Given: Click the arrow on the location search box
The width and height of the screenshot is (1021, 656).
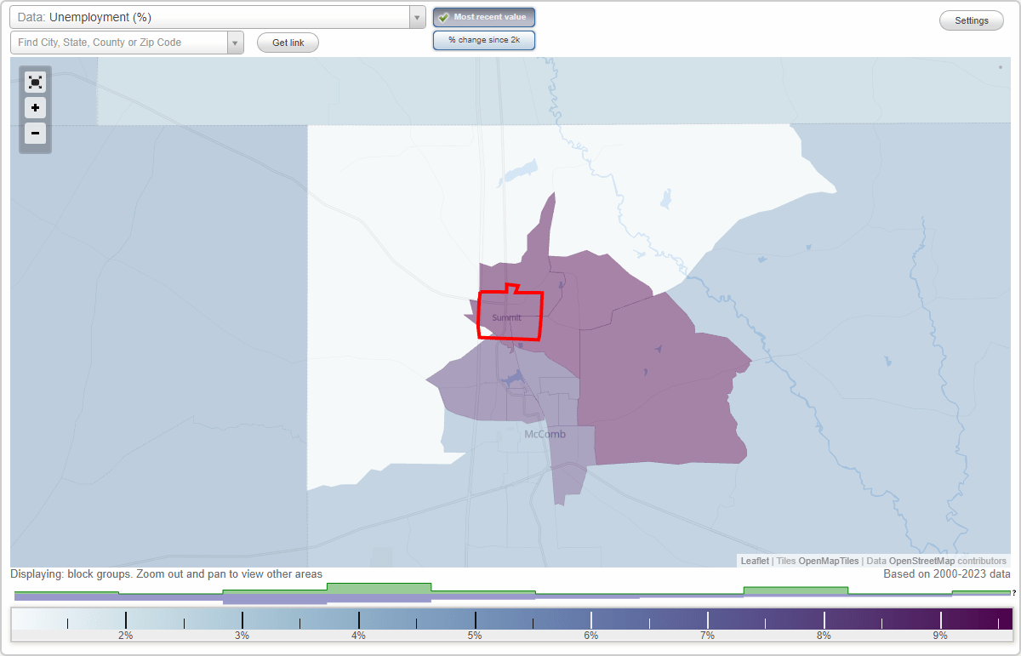Looking at the screenshot, I should click(x=236, y=42).
